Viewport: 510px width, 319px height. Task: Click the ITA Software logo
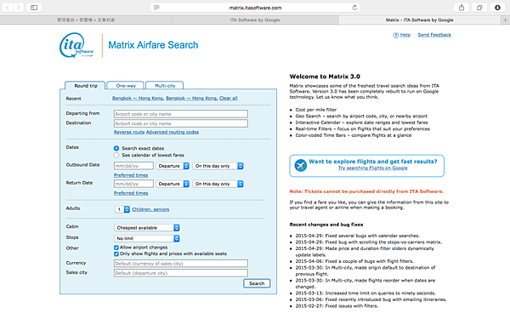coord(76,45)
